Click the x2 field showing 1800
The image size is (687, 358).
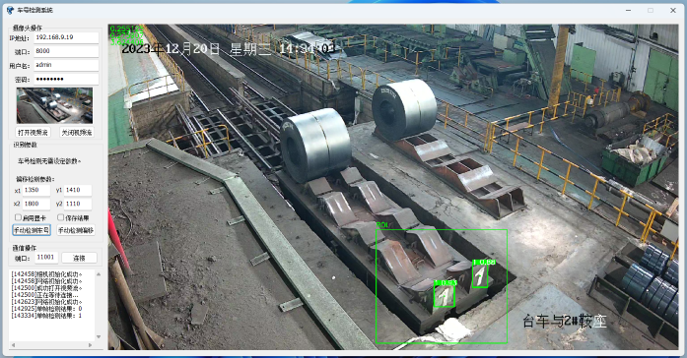coord(35,204)
